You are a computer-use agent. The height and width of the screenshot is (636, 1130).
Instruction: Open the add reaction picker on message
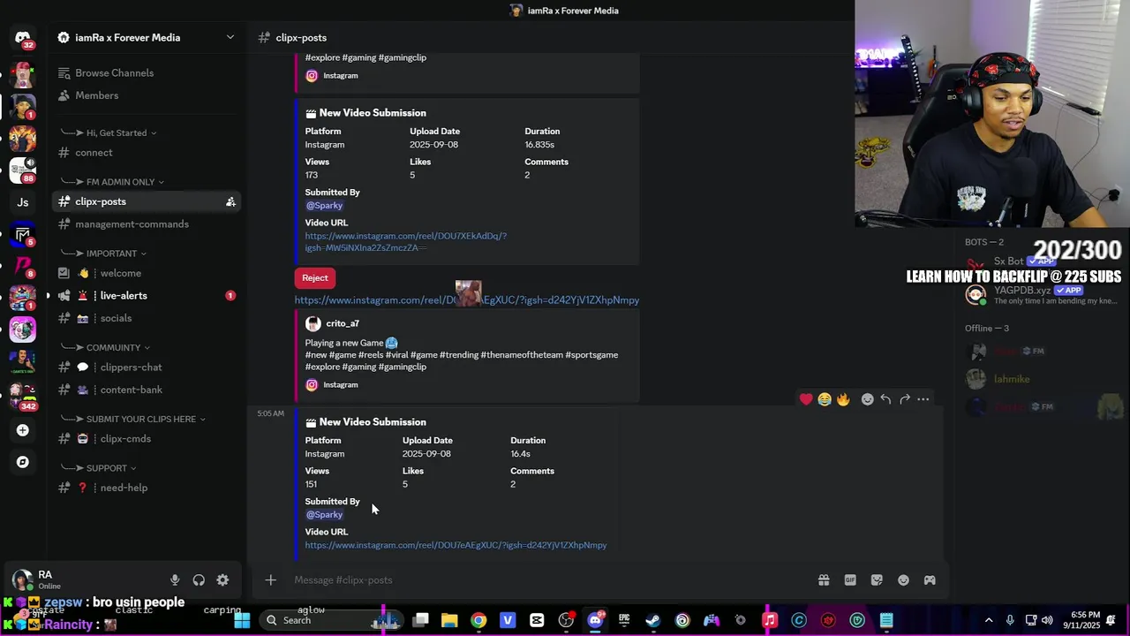pos(867,399)
